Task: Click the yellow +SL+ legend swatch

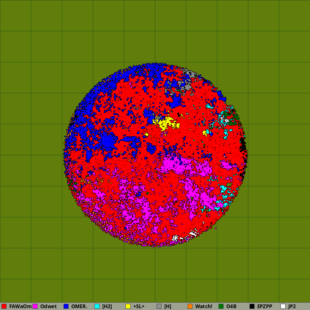Action: [128, 306]
